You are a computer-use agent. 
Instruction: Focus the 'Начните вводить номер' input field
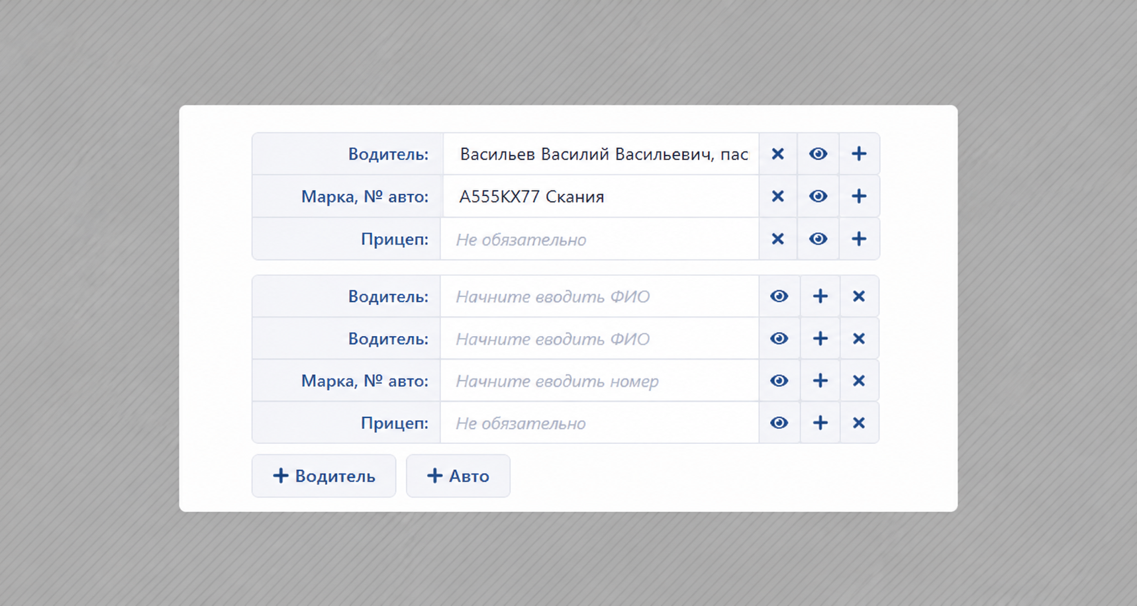pos(599,381)
